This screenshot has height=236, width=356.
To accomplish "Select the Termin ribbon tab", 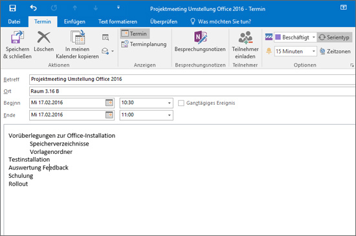I will 43,21.
